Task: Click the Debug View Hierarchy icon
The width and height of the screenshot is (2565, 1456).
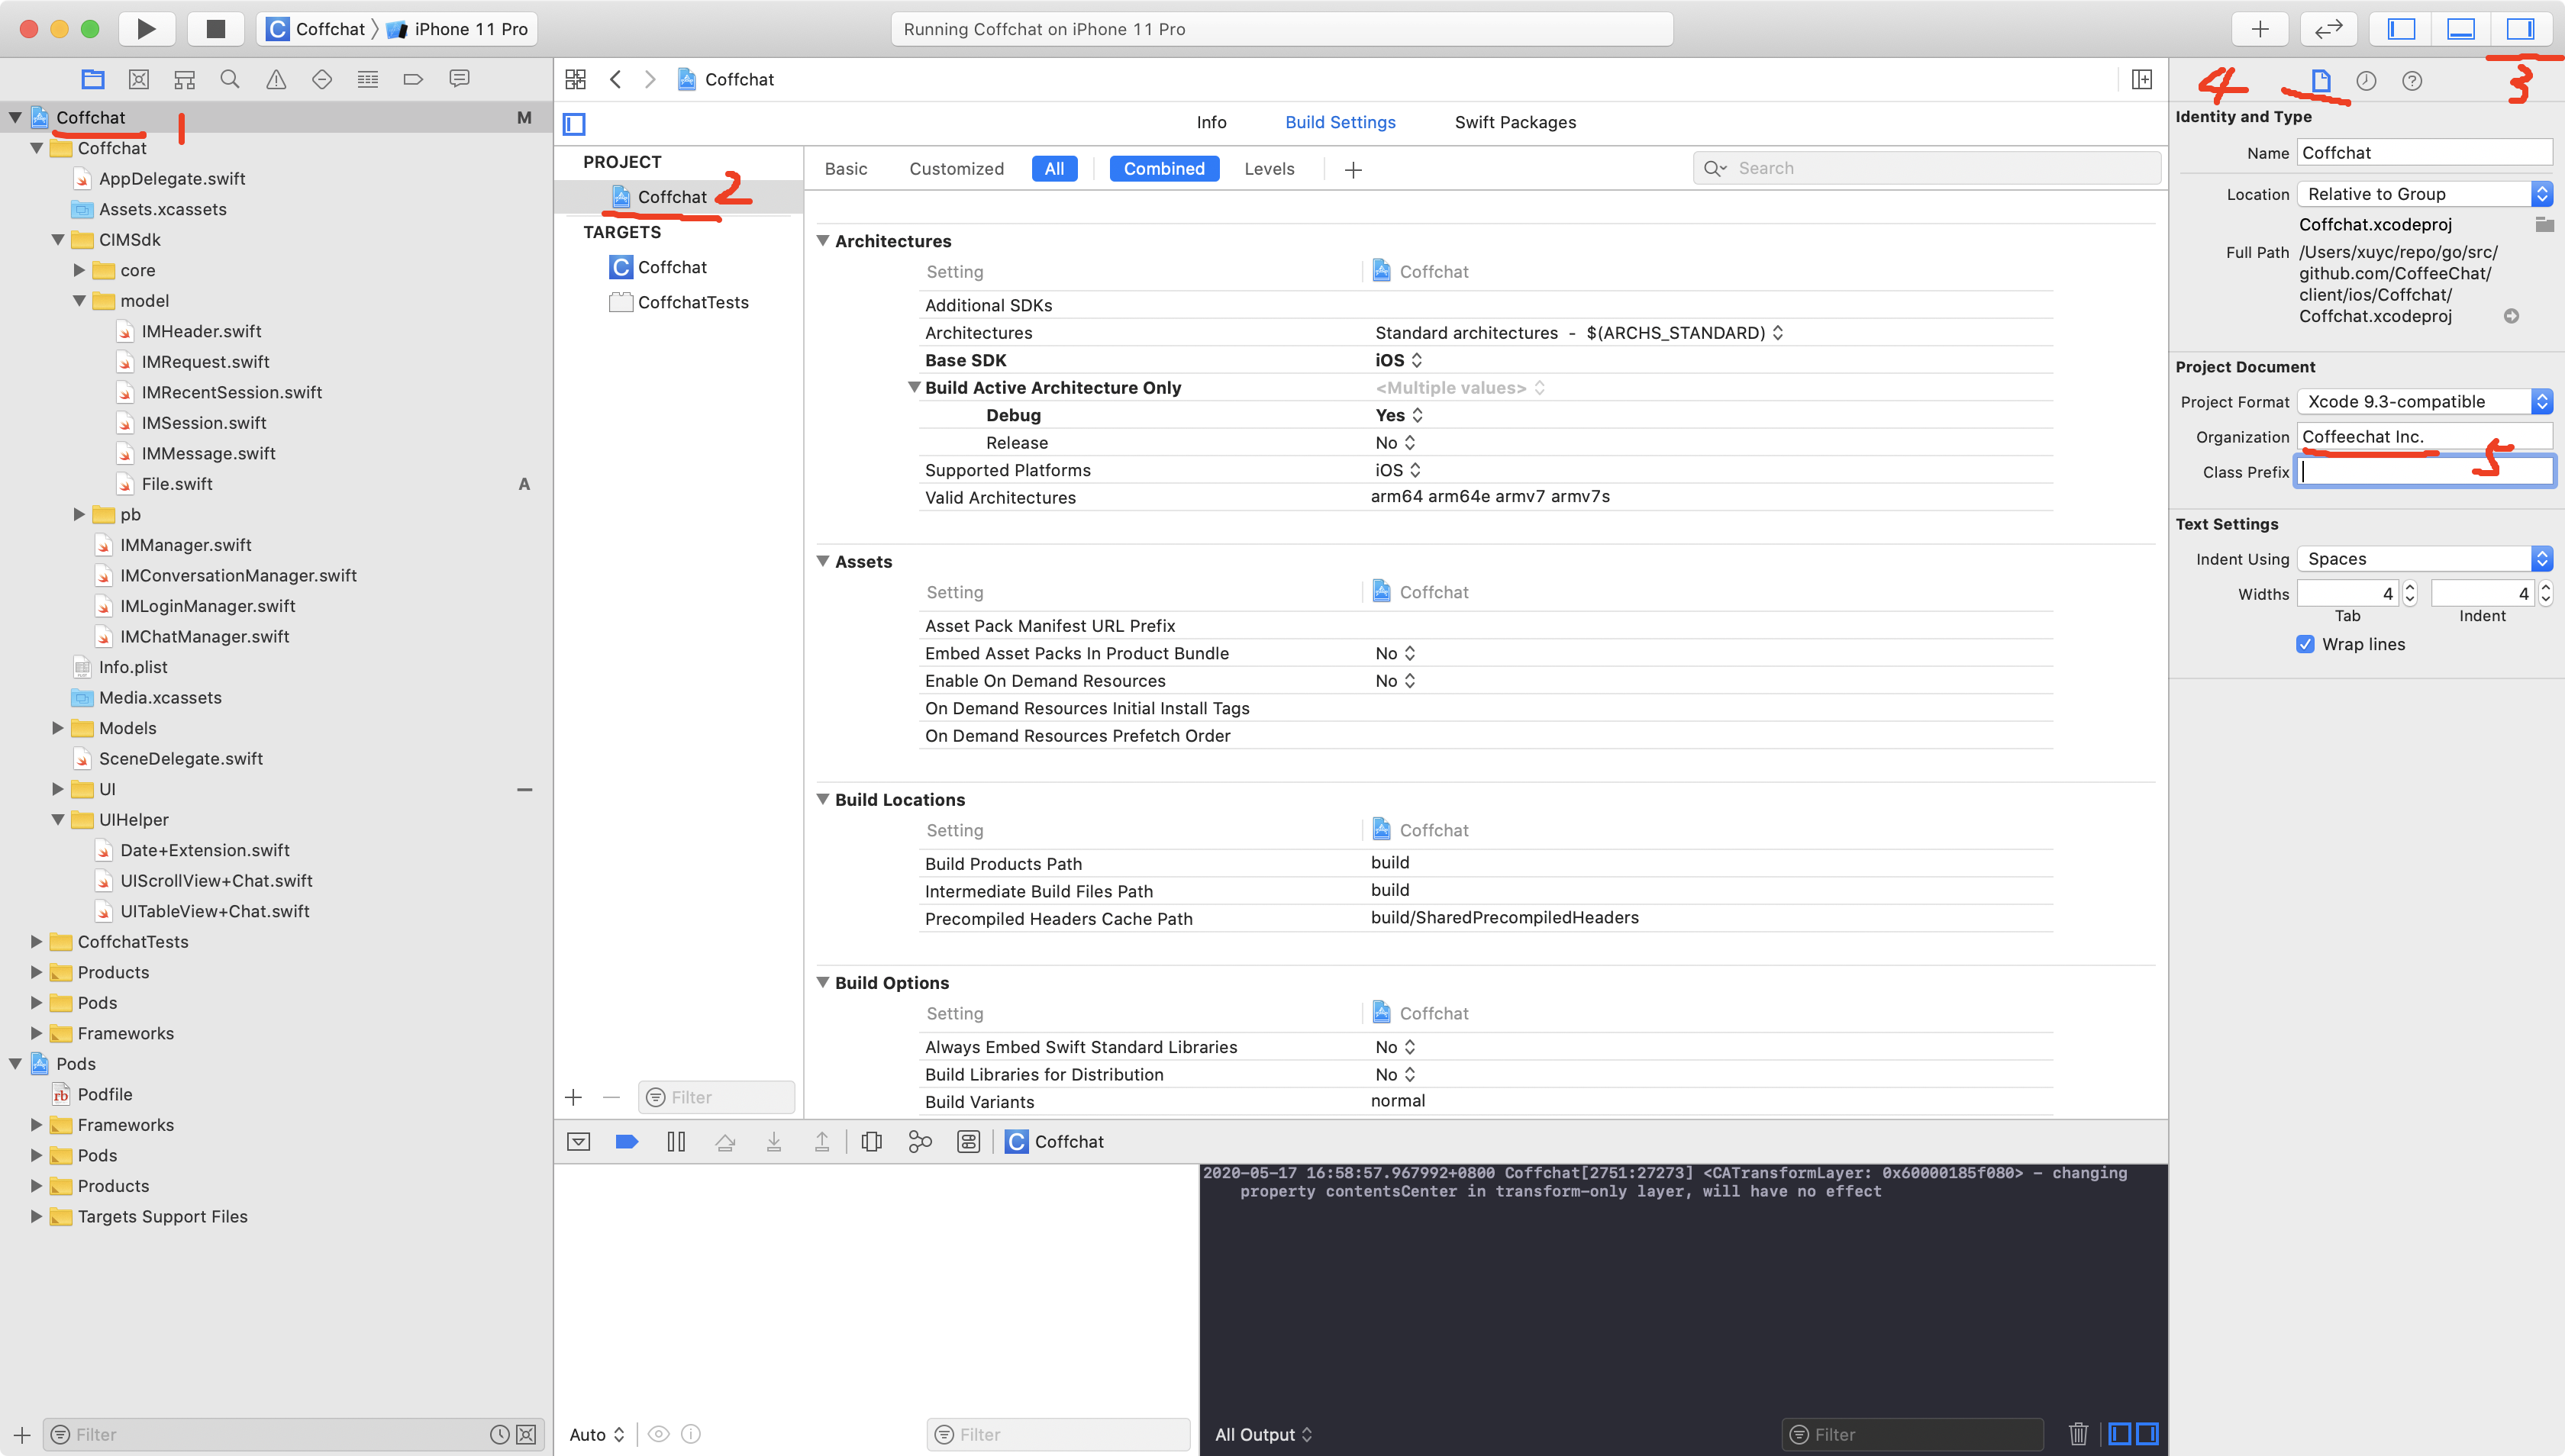Action: pyautogui.click(x=871, y=1142)
